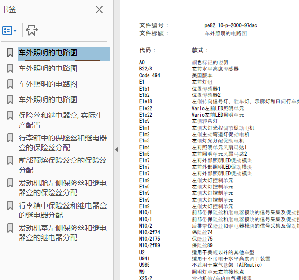This screenshot has height=280, width=299.
Task: Click the document number pe82.10-p-2000-97dac
Action: [231, 25]
